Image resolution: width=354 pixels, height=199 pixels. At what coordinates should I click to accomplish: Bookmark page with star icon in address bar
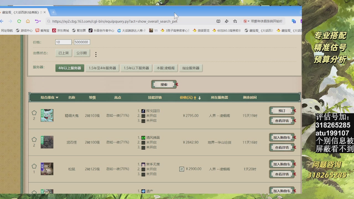pos(235,21)
